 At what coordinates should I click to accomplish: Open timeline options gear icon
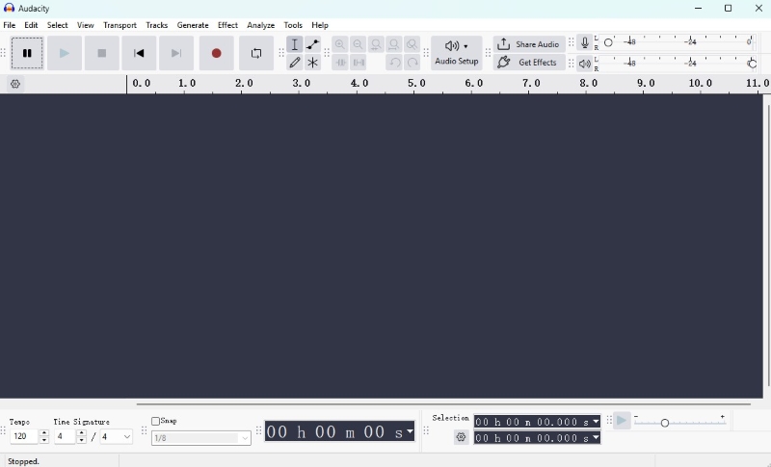(15, 84)
